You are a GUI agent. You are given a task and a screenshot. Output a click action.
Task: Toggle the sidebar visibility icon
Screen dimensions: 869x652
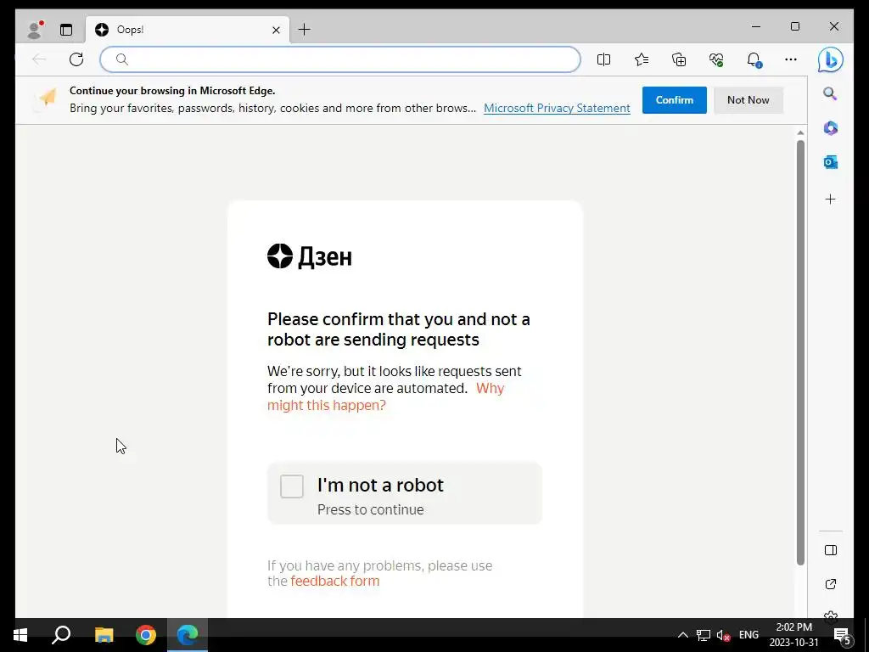[x=830, y=550]
